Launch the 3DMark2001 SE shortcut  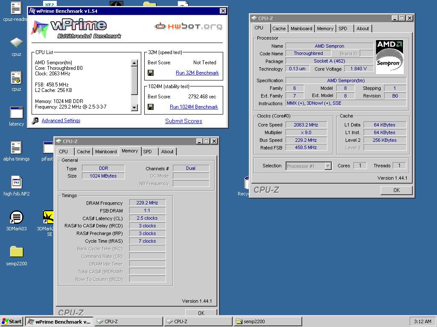pos(48,217)
